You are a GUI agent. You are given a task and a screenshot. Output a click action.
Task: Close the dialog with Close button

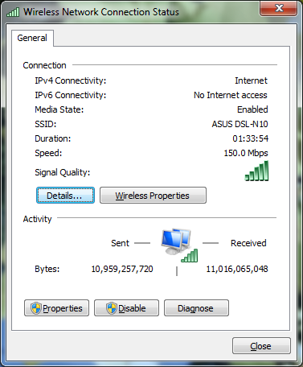point(261,346)
